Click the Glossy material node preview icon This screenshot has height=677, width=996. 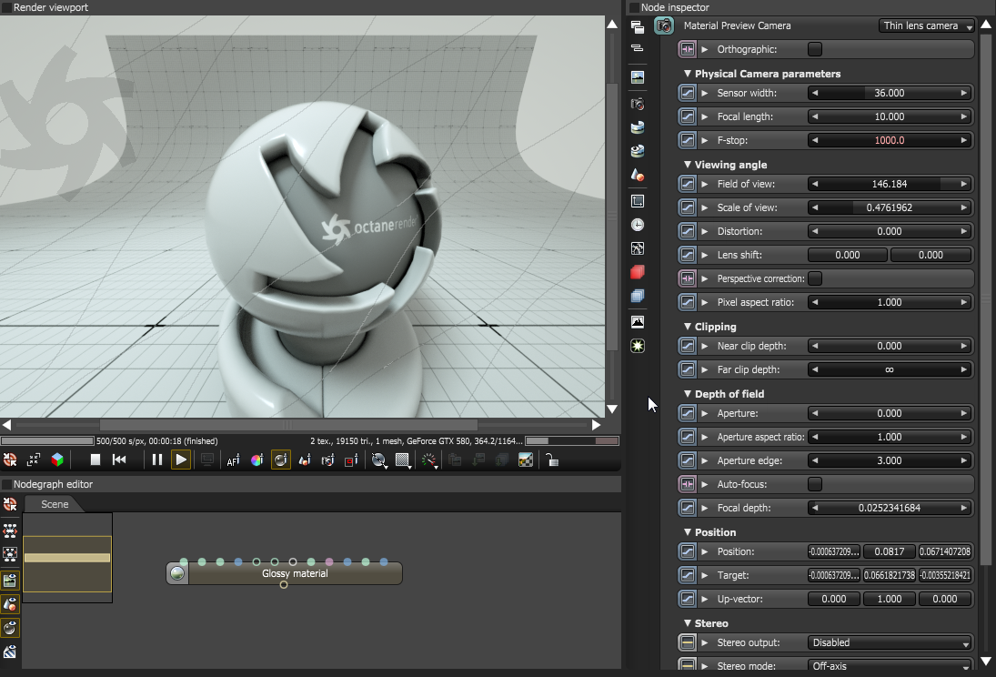178,573
